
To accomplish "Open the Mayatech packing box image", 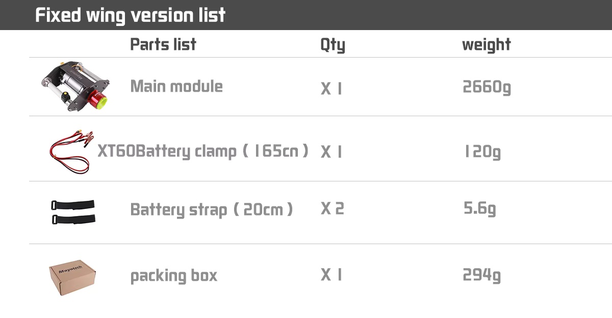I will point(72,277).
